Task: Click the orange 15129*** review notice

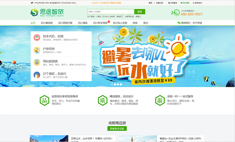Action: (x=106, y=3)
